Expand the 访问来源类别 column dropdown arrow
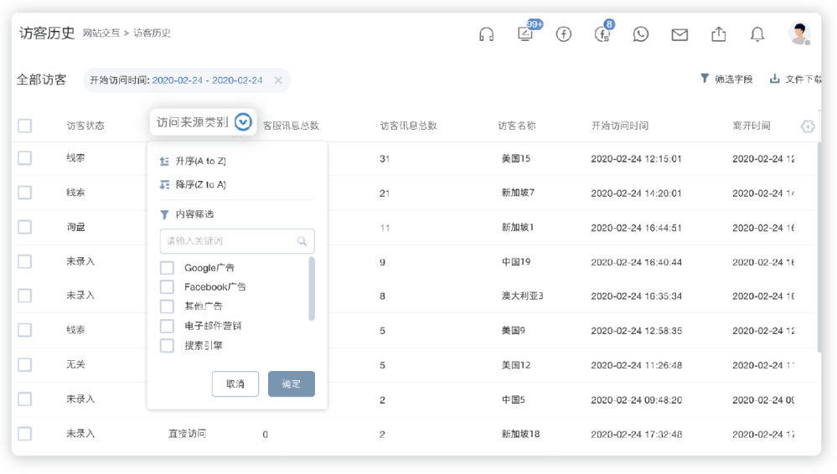 click(243, 121)
